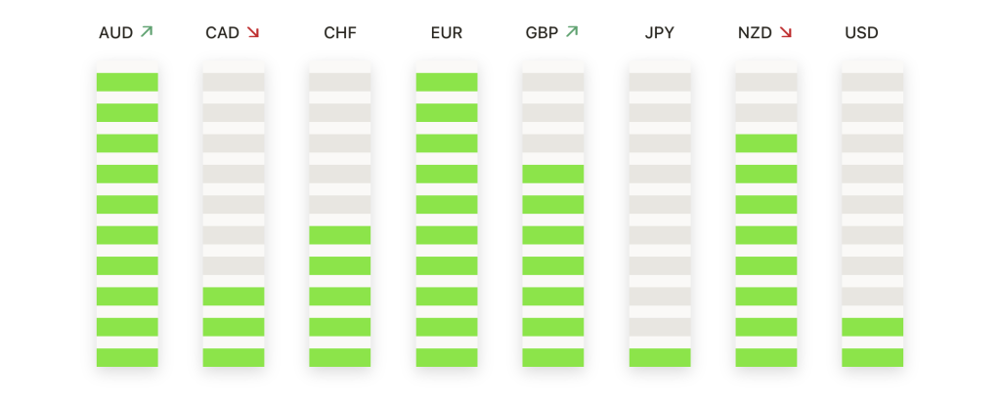Click the JPY currency heading
1001x400 pixels.
(x=660, y=33)
